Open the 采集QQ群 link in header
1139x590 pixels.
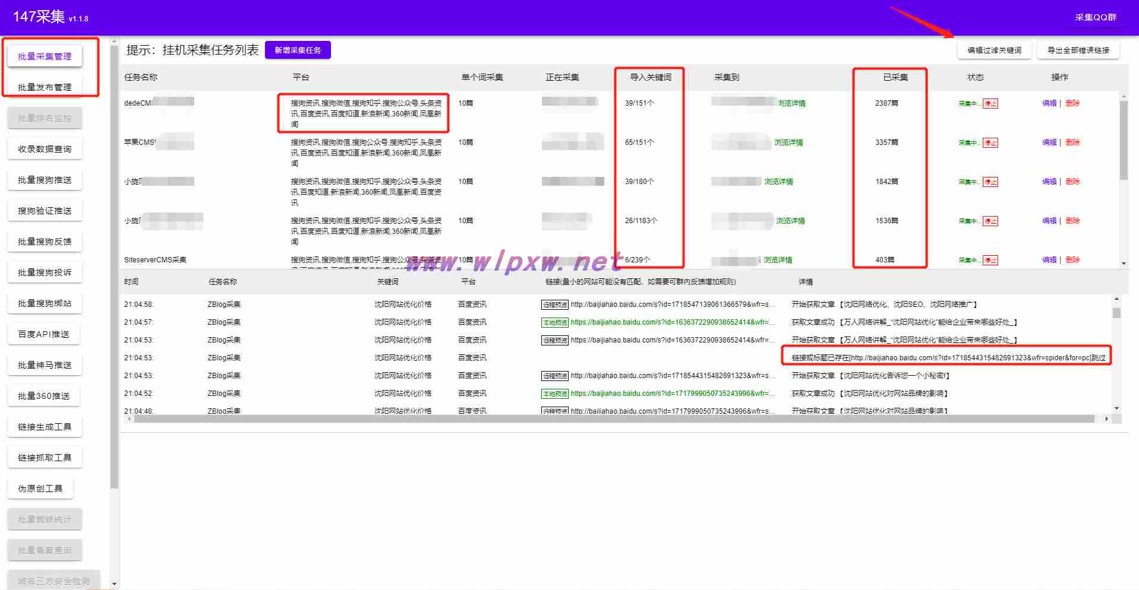pyautogui.click(x=1096, y=17)
